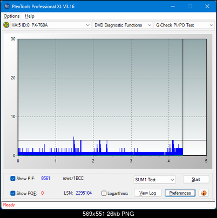Enable the Logarithmic checkbox
The width and height of the screenshot is (217, 218).
coord(104,193)
